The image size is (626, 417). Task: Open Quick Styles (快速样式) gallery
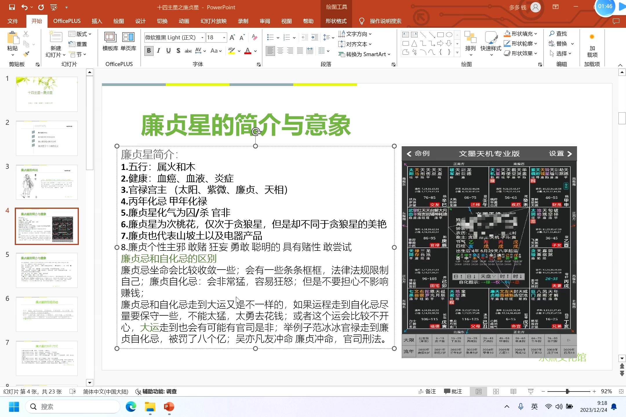491,38
